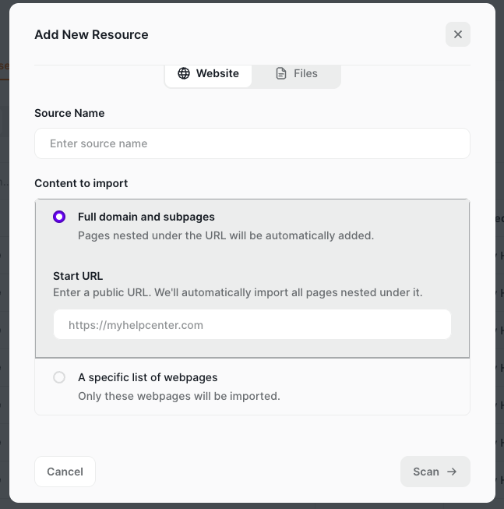This screenshot has width=504, height=509.
Task: Click the 'A specific list of webpages' title
Action: [147, 377]
